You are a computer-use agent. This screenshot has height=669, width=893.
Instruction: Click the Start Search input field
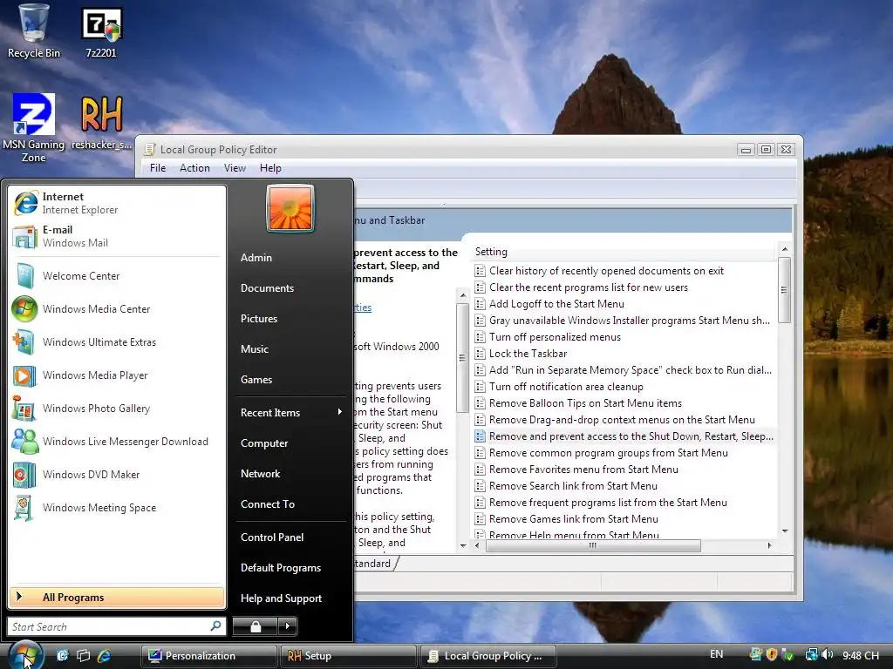[108, 627]
